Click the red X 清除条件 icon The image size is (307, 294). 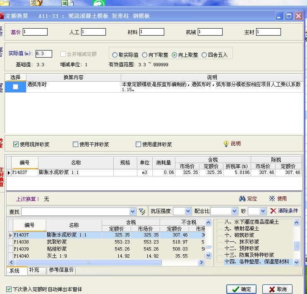(x=273, y=211)
